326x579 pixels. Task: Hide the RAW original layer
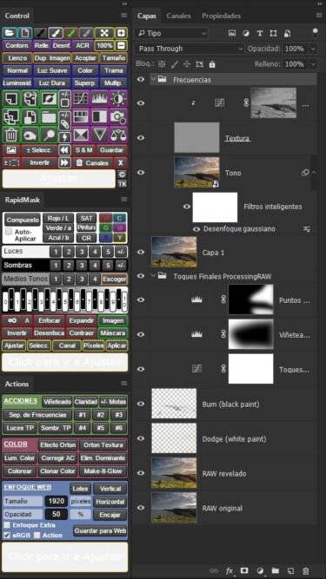coord(141,508)
